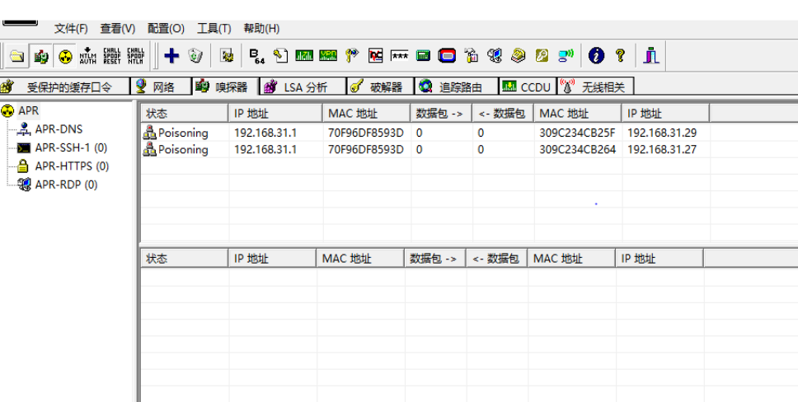
Task: Select the 嗅探器 tab
Action: 225,86
